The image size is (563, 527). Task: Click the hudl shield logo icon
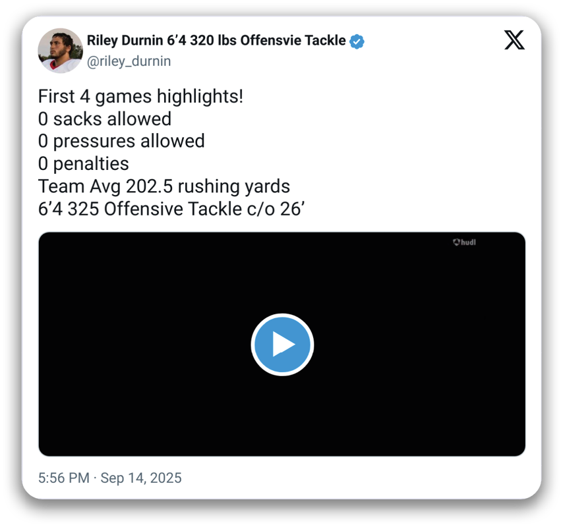[456, 242]
